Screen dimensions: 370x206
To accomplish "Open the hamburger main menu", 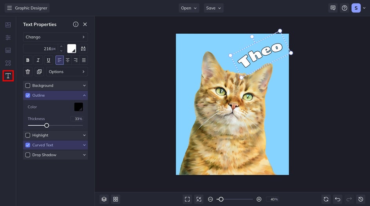I will 9,8.
